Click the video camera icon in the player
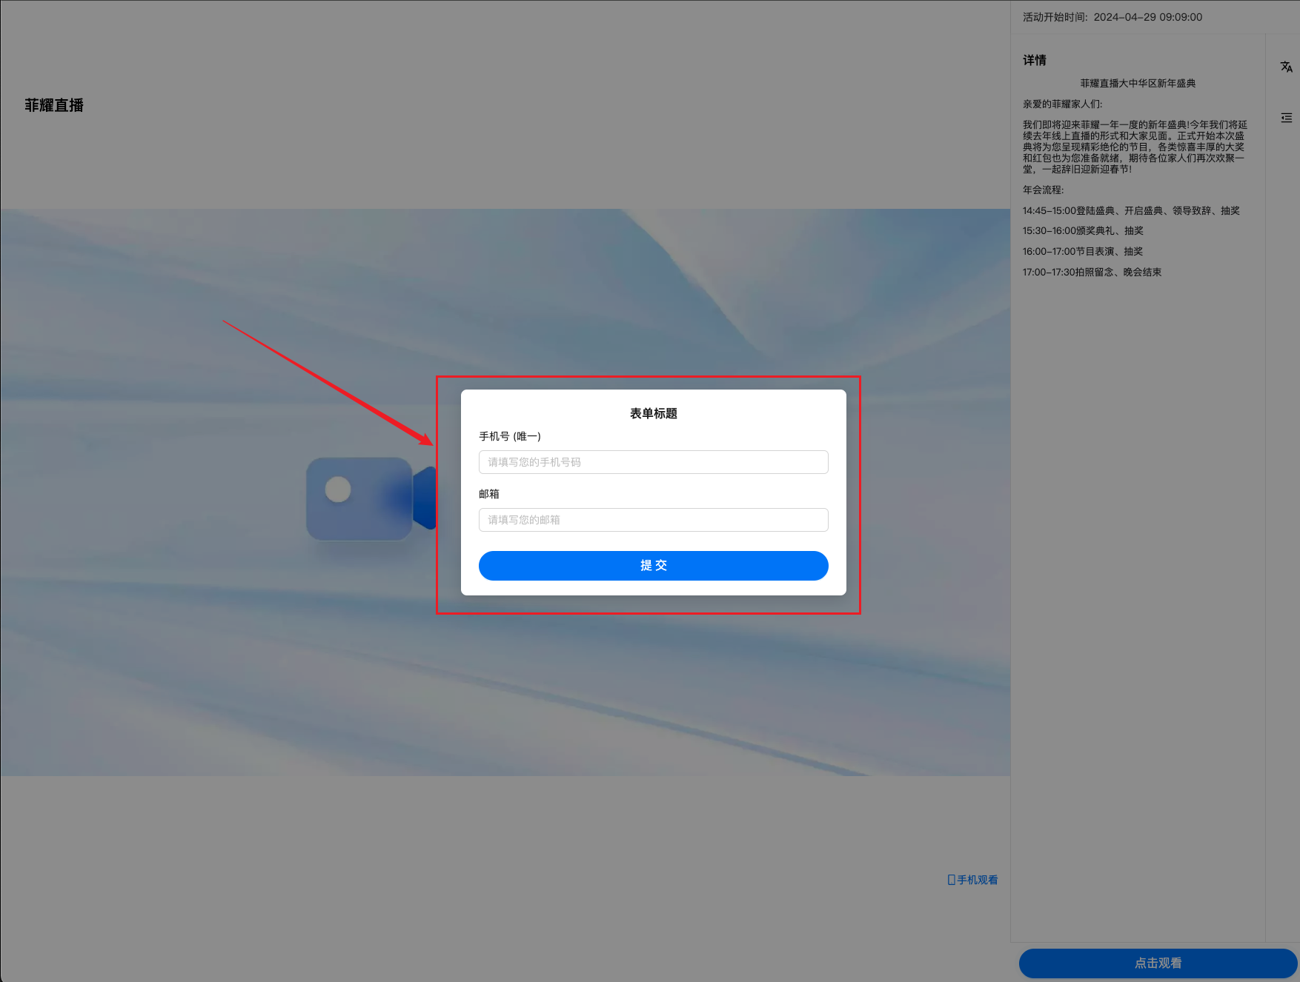This screenshot has height=982, width=1300. 371,498
